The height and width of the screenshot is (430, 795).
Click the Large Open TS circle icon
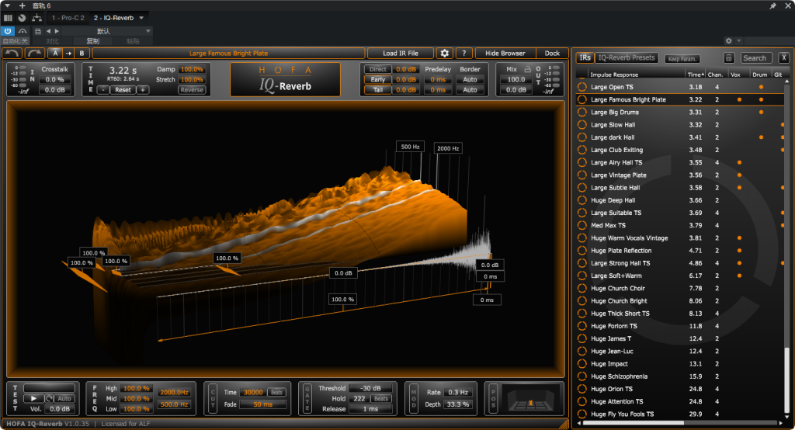[x=582, y=87]
